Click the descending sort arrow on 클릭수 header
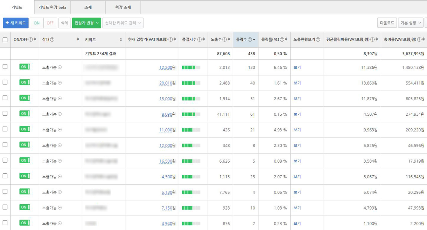 (x=254, y=40)
